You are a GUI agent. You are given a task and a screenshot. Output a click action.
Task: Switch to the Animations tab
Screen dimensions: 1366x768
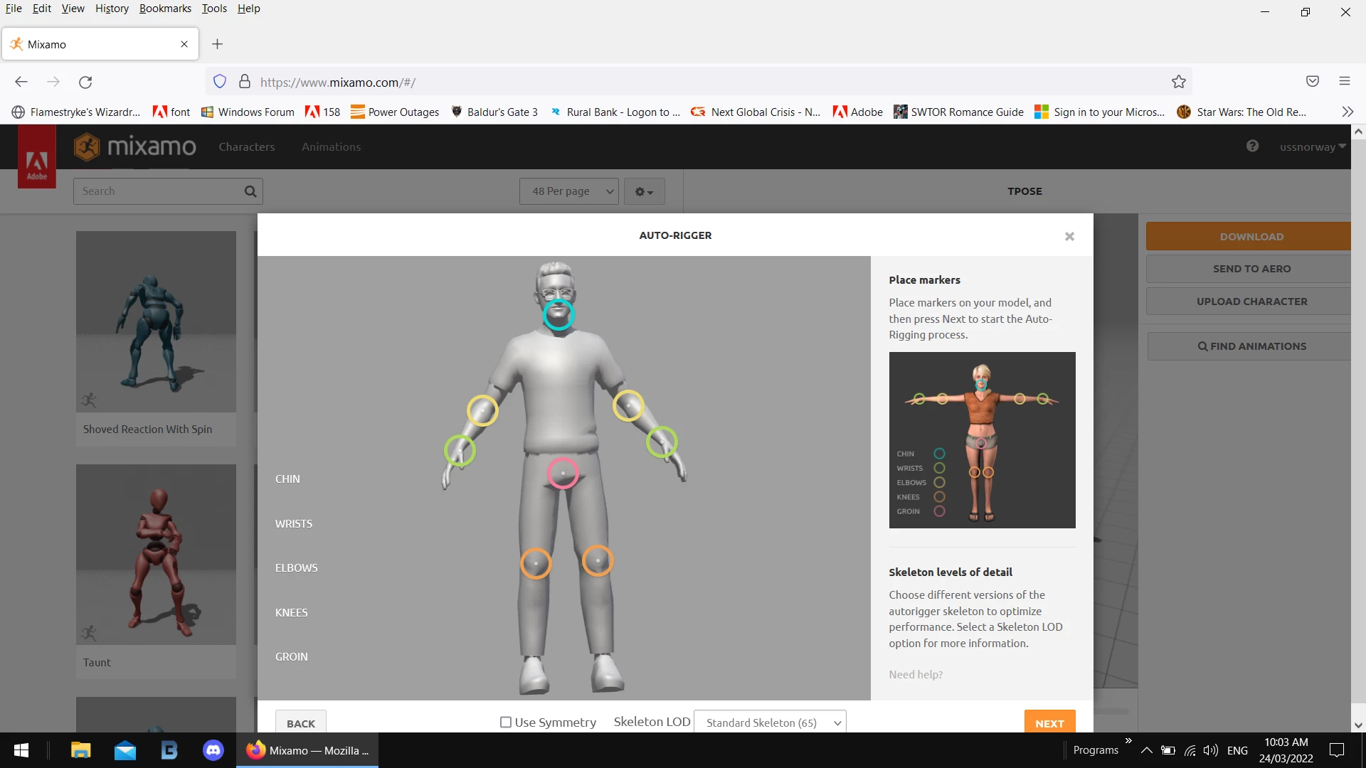click(331, 146)
